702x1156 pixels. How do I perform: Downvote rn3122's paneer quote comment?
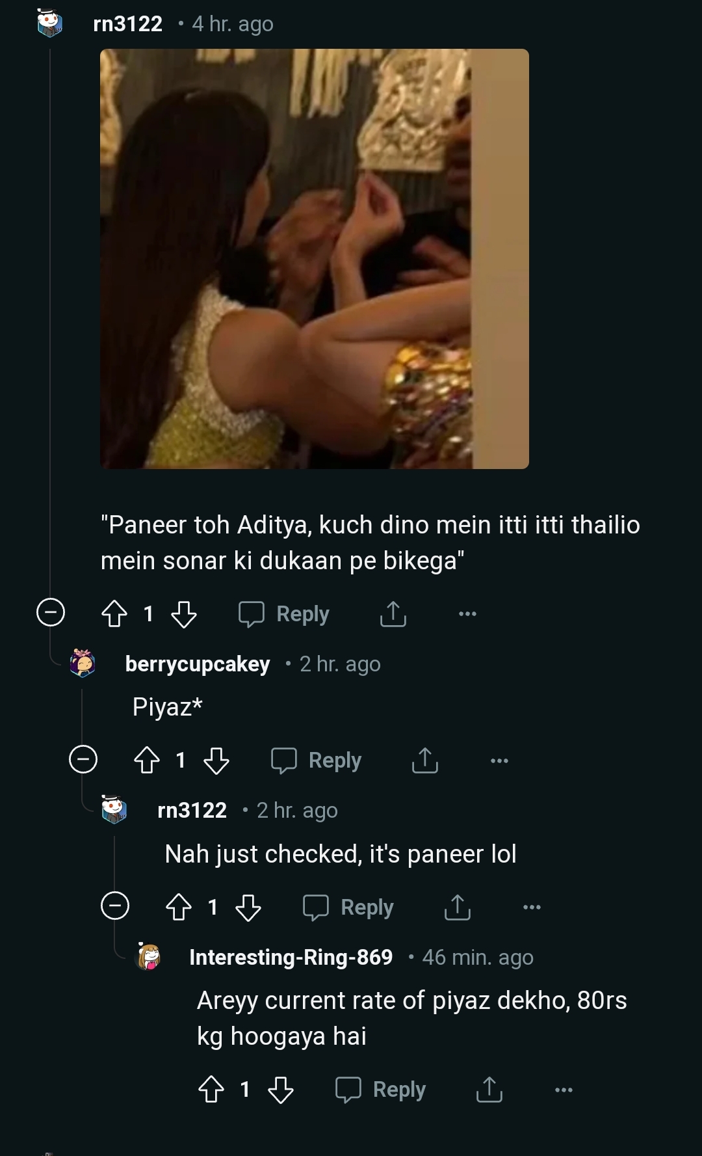183,613
